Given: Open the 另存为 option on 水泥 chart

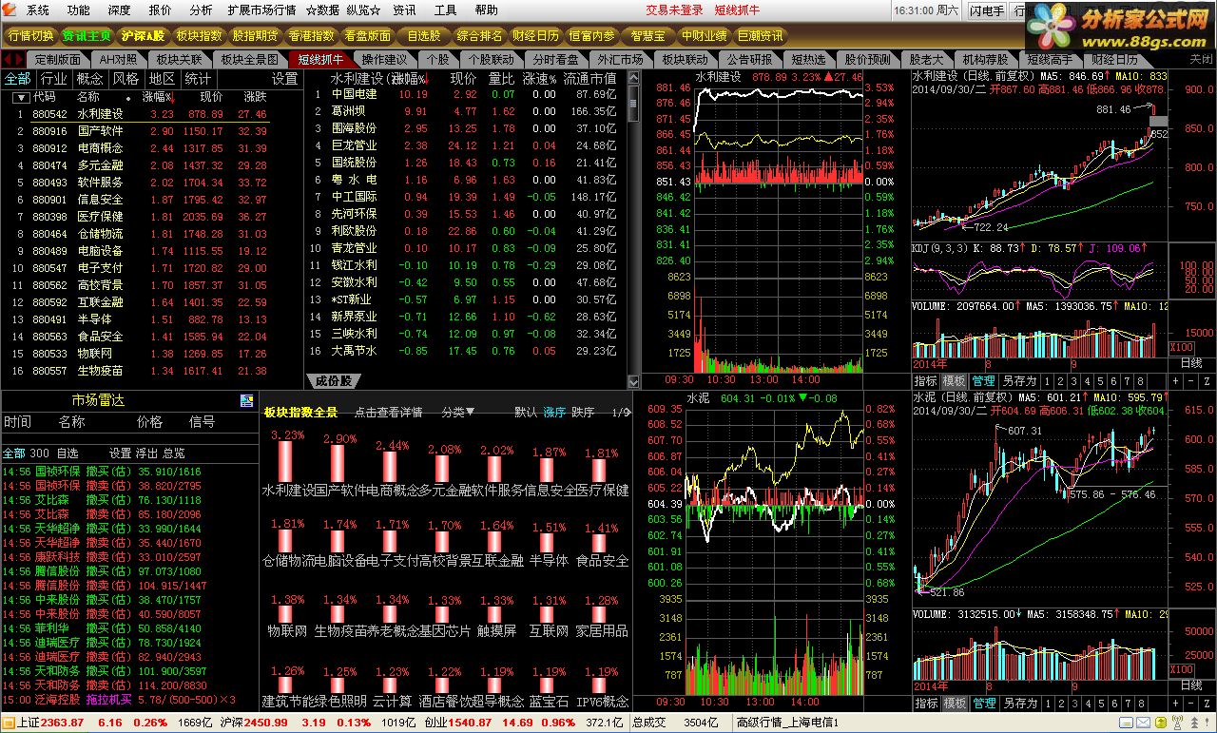Looking at the screenshot, I should coord(1020,704).
